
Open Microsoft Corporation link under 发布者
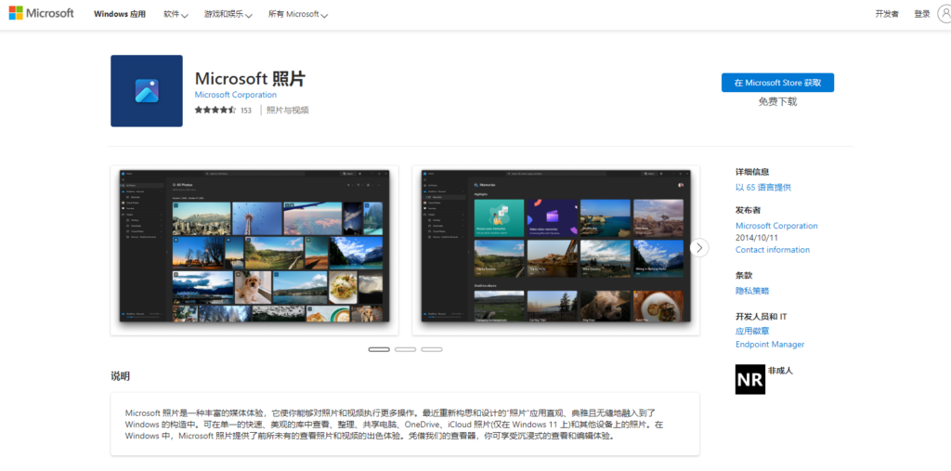click(x=776, y=226)
